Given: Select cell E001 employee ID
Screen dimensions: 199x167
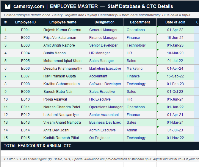Looking at the screenshot, I should (x=25, y=30).
